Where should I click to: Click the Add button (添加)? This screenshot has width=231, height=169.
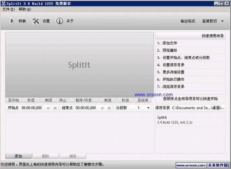(x=18, y=156)
